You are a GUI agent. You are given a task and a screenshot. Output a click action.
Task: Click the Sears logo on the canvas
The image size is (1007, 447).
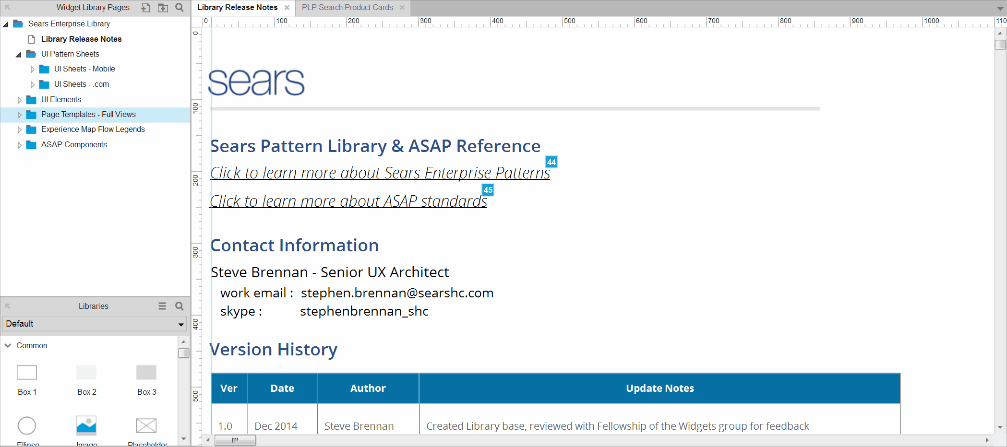[x=257, y=82]
